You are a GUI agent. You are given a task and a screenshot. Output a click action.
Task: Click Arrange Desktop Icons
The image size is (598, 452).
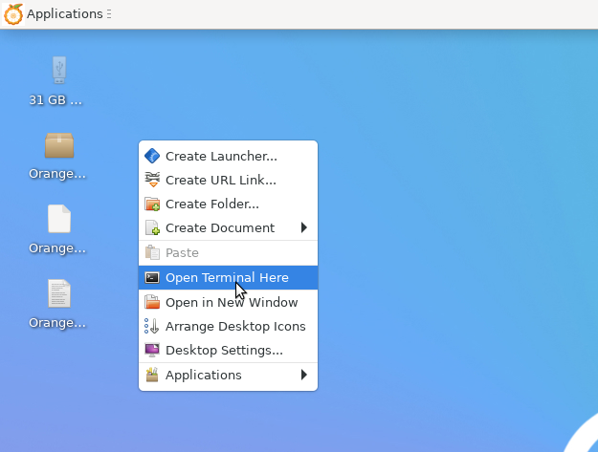coord(228,327)
